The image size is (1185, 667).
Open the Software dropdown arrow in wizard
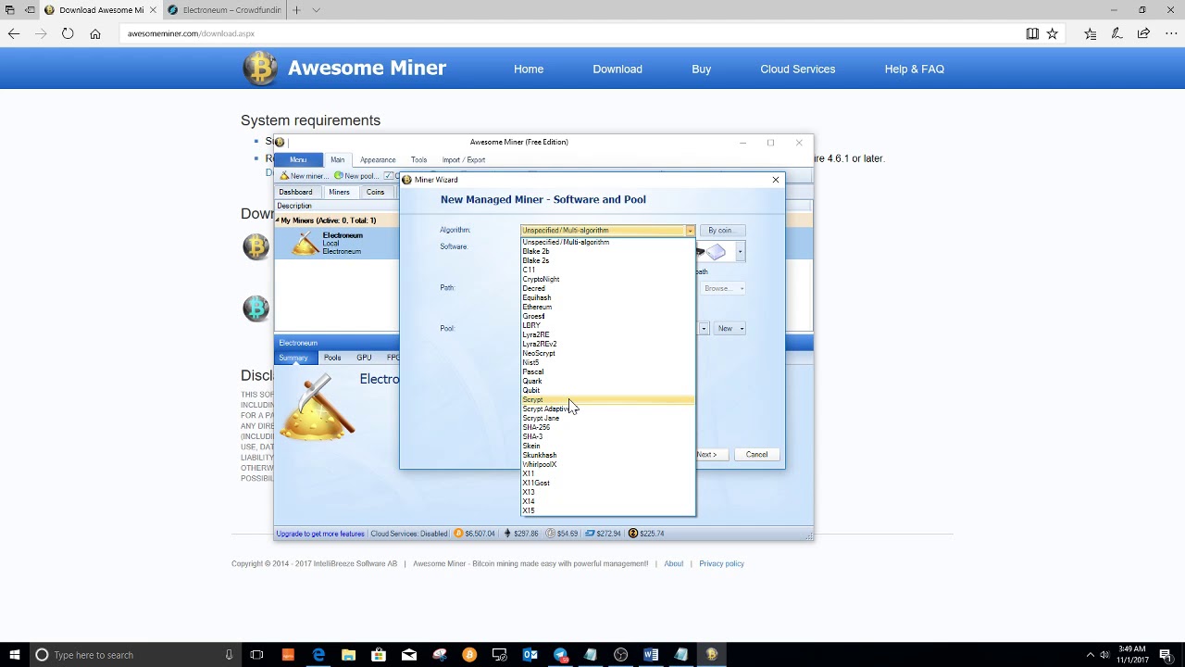[740, 251]
